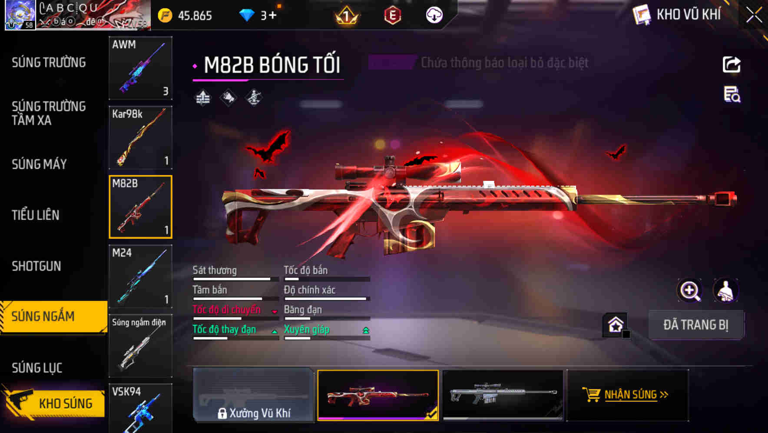The height and width of the screenshot is (433, 768).
Task: Open the rank badge icon in top bar
Action: coord(346,16)
